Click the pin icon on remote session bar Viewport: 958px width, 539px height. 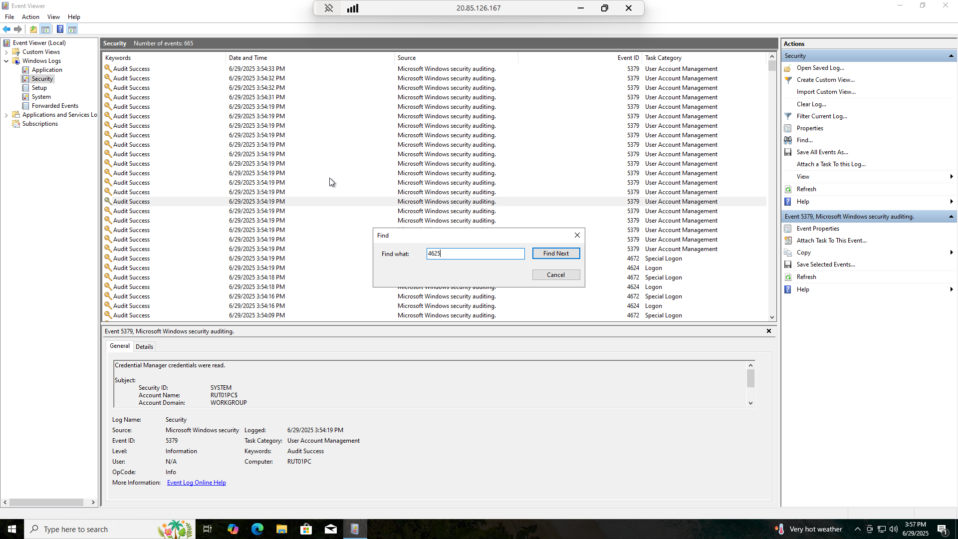pos(329,8)
